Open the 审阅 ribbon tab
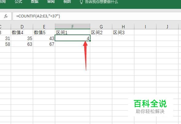Screen dimensions: 181x124 (x=51, y=2)
